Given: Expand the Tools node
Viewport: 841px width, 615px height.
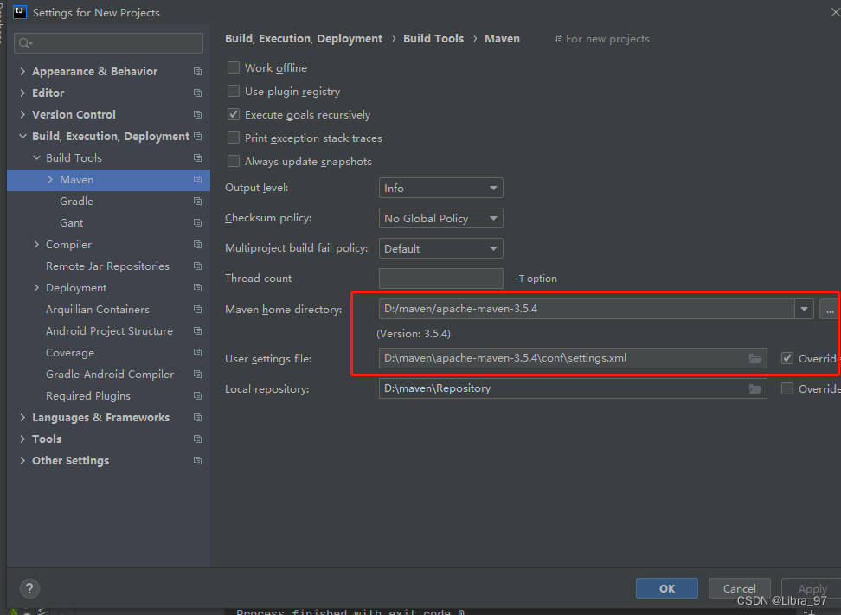Looking at the screenshot, I should tap(22, 439).
